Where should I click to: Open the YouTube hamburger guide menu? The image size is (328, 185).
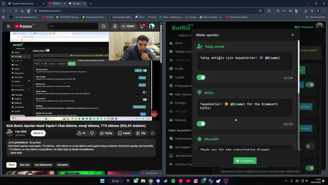click(8, 26)
